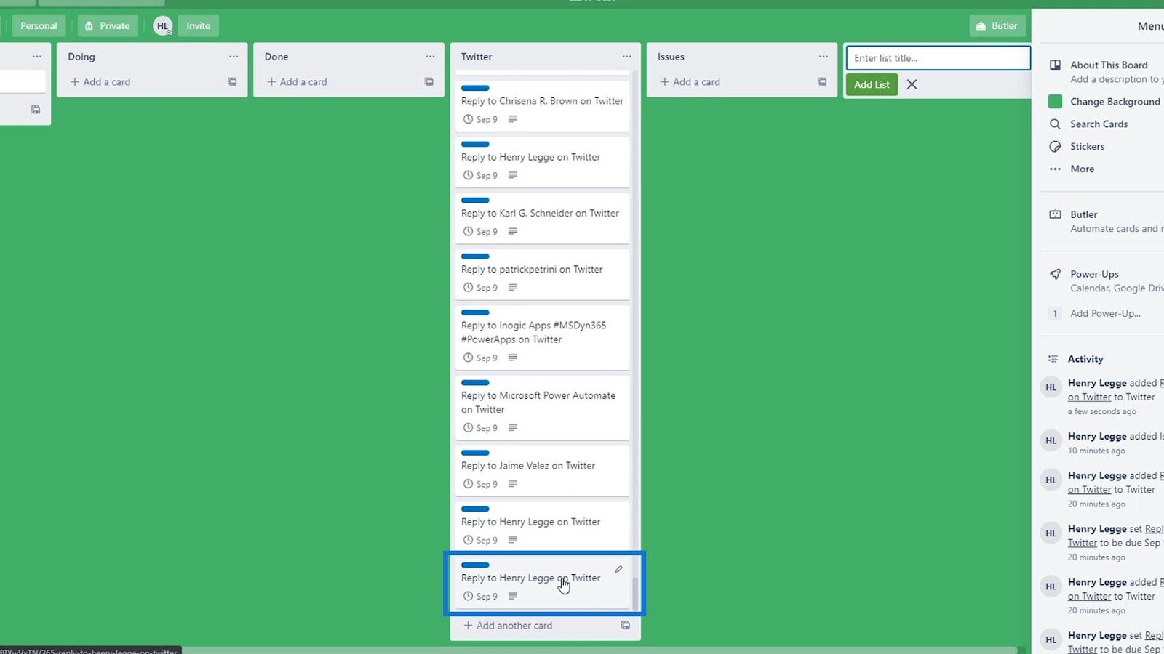The height and width of the screenshot is (654, 1164).
Task: Click the Activity list icon
Action: click(x=1053, y=359)
